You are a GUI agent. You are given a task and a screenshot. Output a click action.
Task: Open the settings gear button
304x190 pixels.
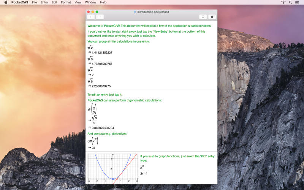pos(212,17)
